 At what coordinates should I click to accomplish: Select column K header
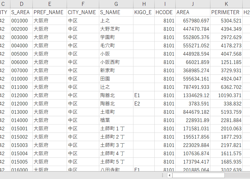pyautogui.click(x=226, y=4)
